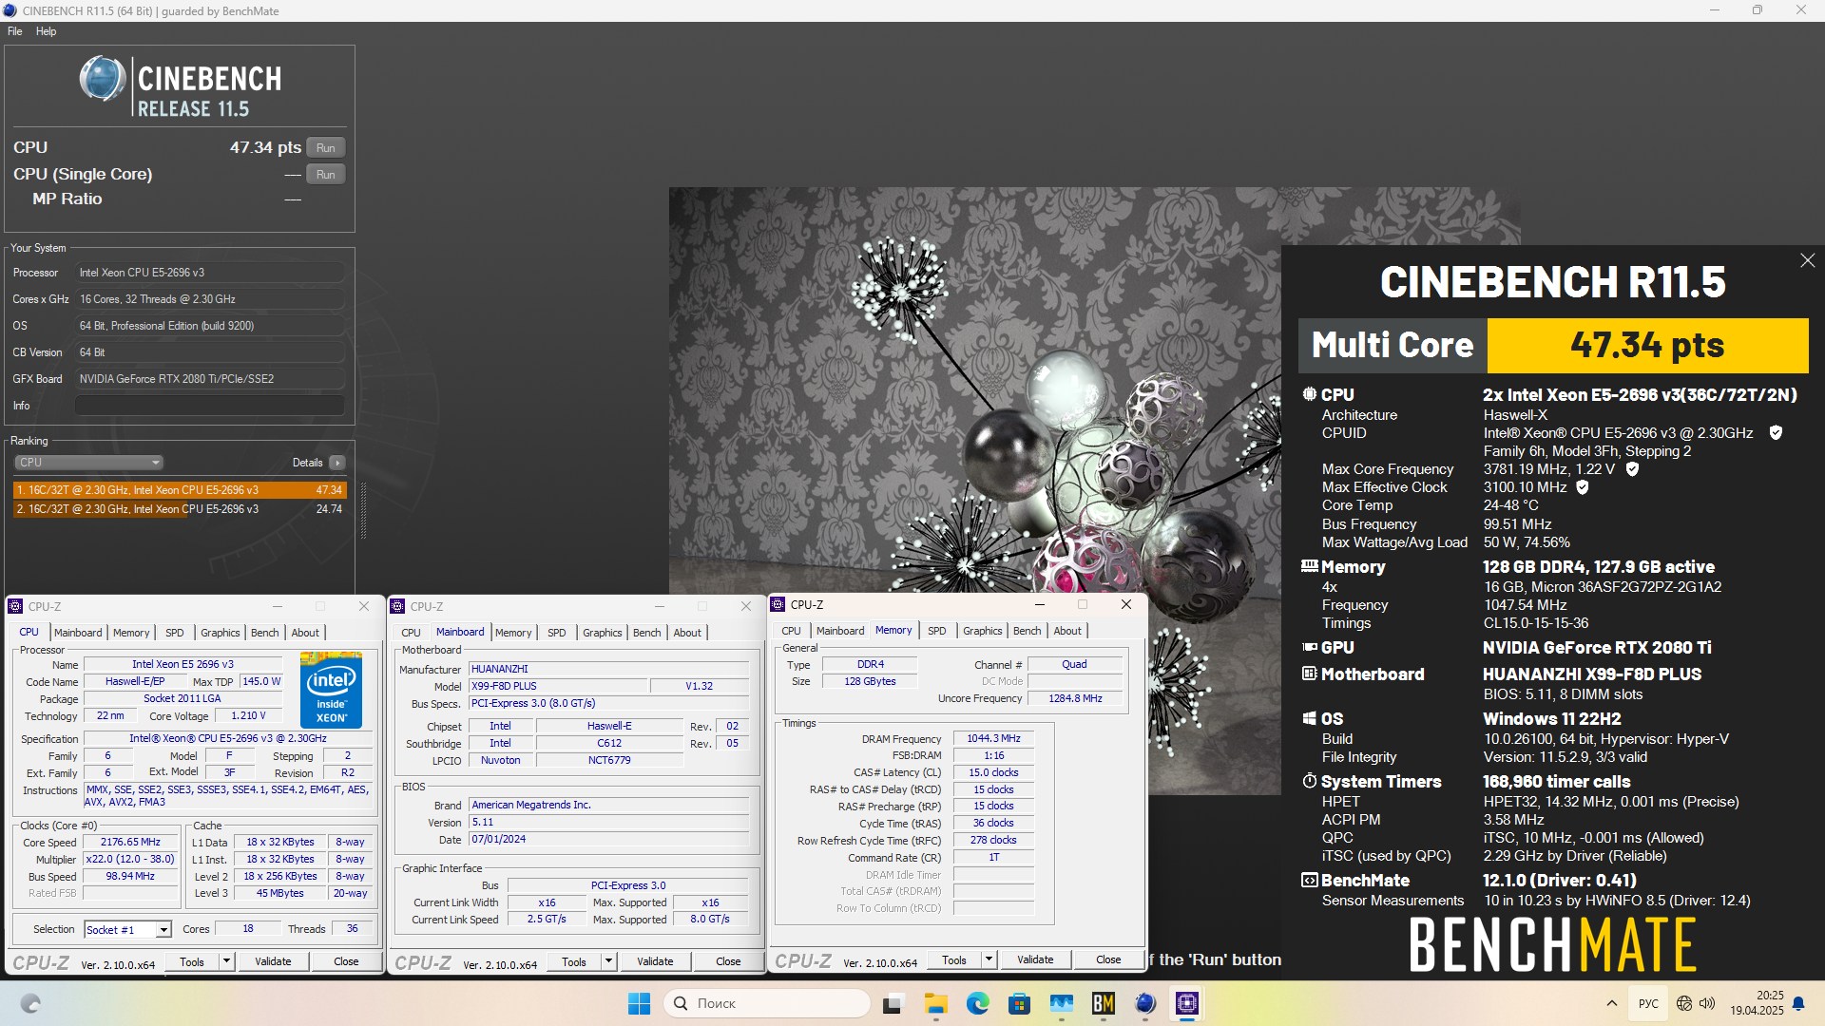
Task: Click the Info input field in Cinebench
Action: point(210,406)
